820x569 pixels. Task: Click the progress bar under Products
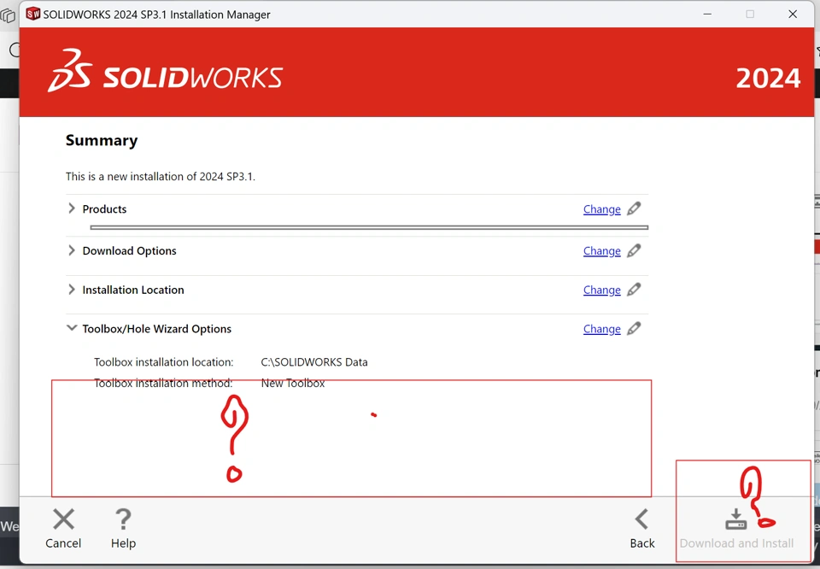369,227
